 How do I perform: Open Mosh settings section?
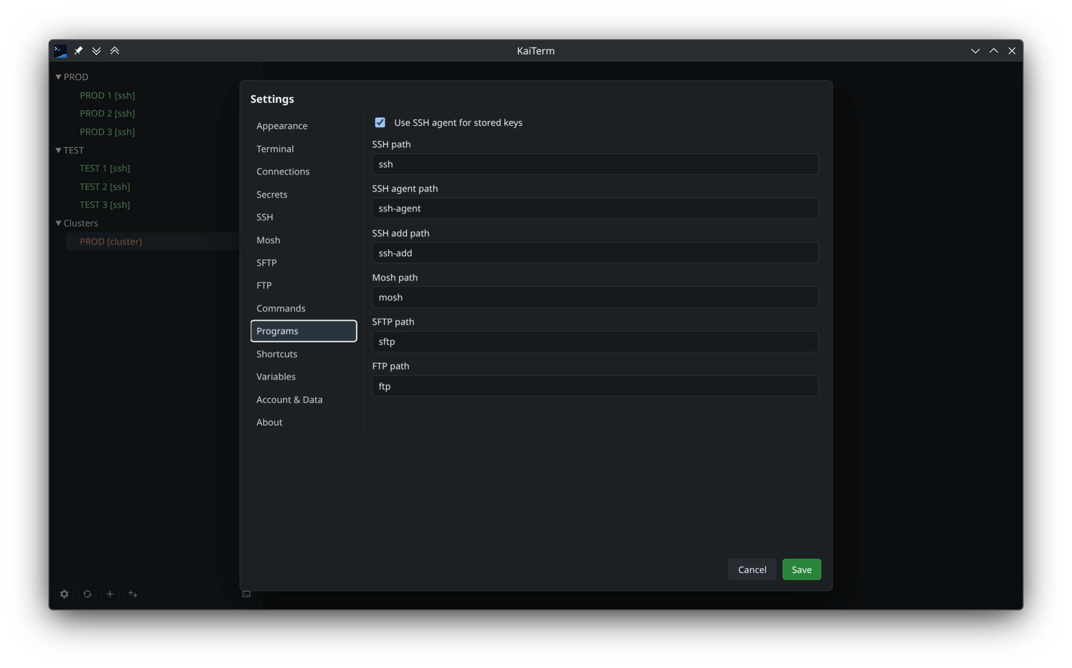coord(304,240)
